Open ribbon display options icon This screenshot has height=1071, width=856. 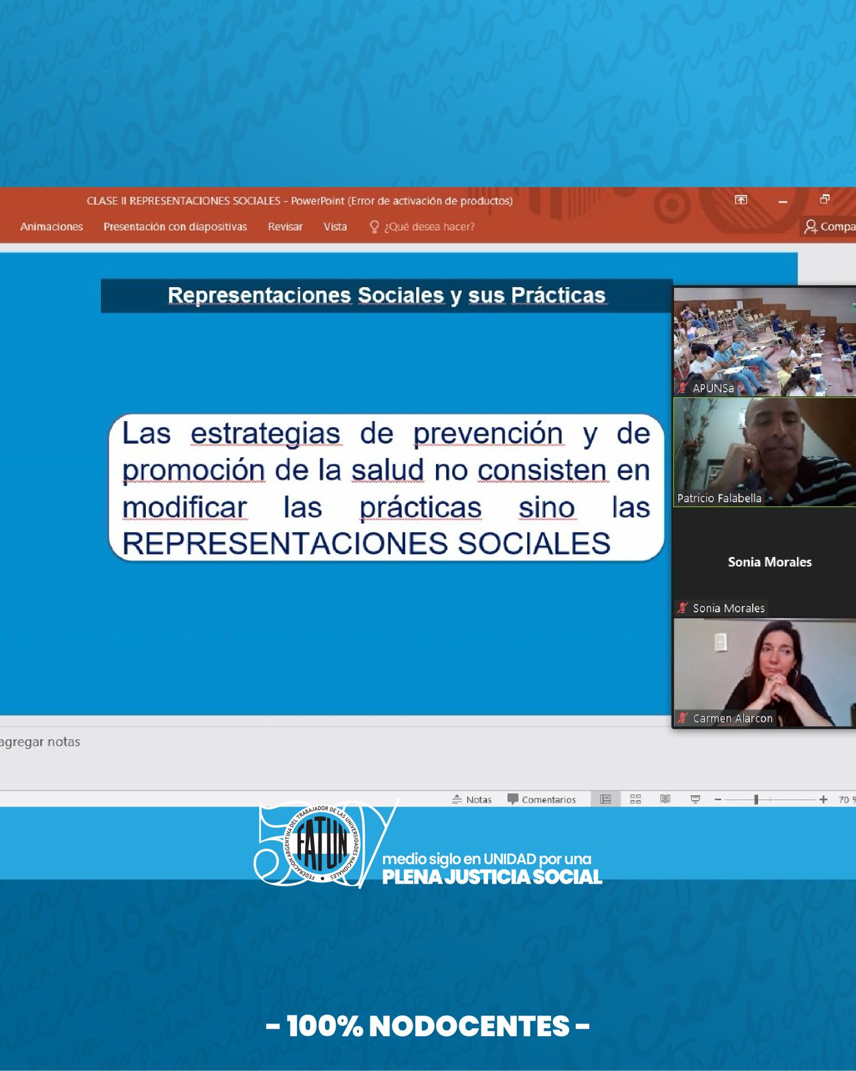(741, 200)
